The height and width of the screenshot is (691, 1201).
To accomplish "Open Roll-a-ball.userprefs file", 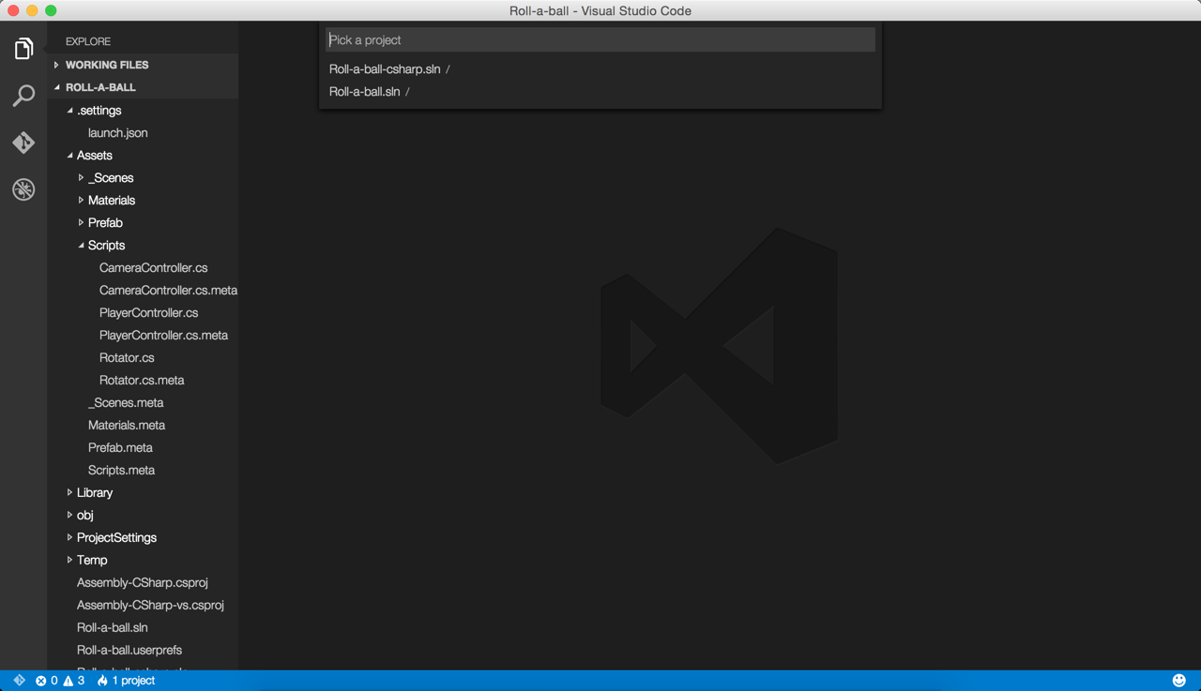I will pyautogui.click(x=143, y=651).
